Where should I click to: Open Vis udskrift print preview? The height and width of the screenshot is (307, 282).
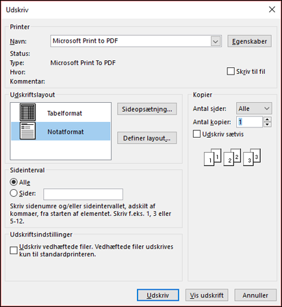coord(207,295)
